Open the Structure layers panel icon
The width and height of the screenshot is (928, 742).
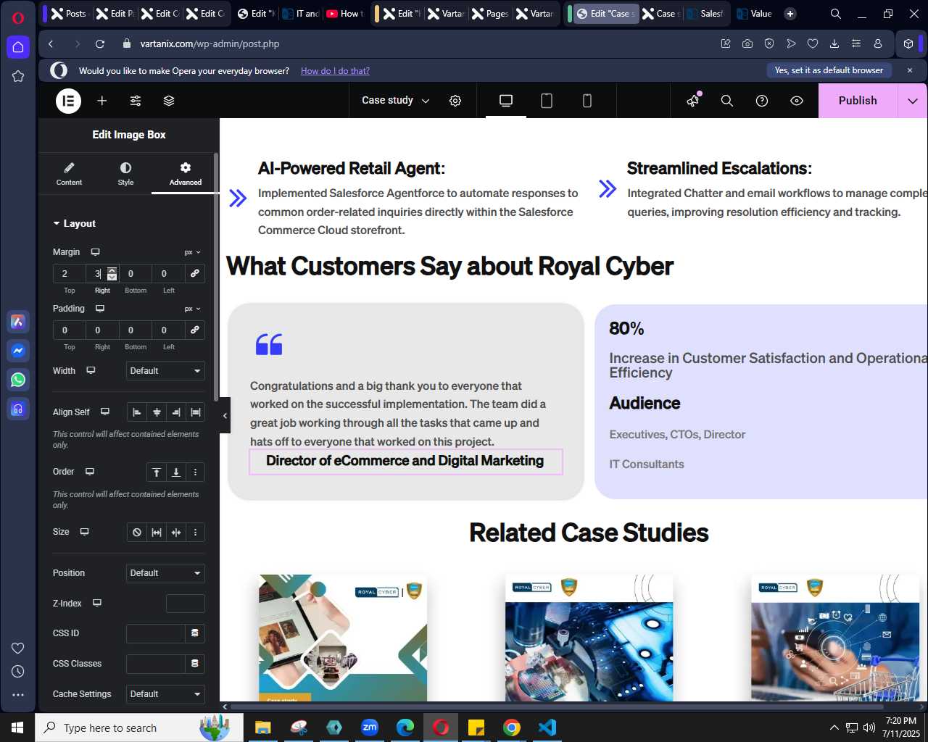pos(169,101)
